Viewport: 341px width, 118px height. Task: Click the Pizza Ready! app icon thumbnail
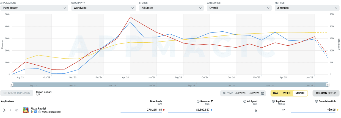pos(26,110)
